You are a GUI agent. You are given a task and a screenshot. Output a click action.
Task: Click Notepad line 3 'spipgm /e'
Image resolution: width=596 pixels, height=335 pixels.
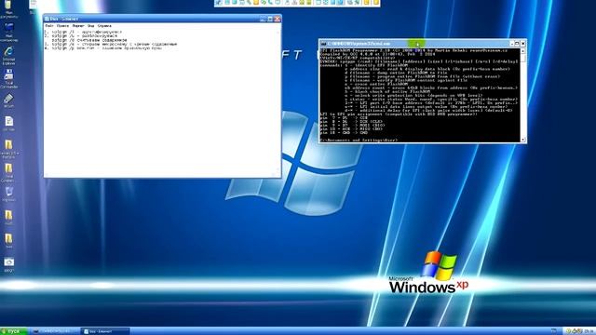[111, 44]
